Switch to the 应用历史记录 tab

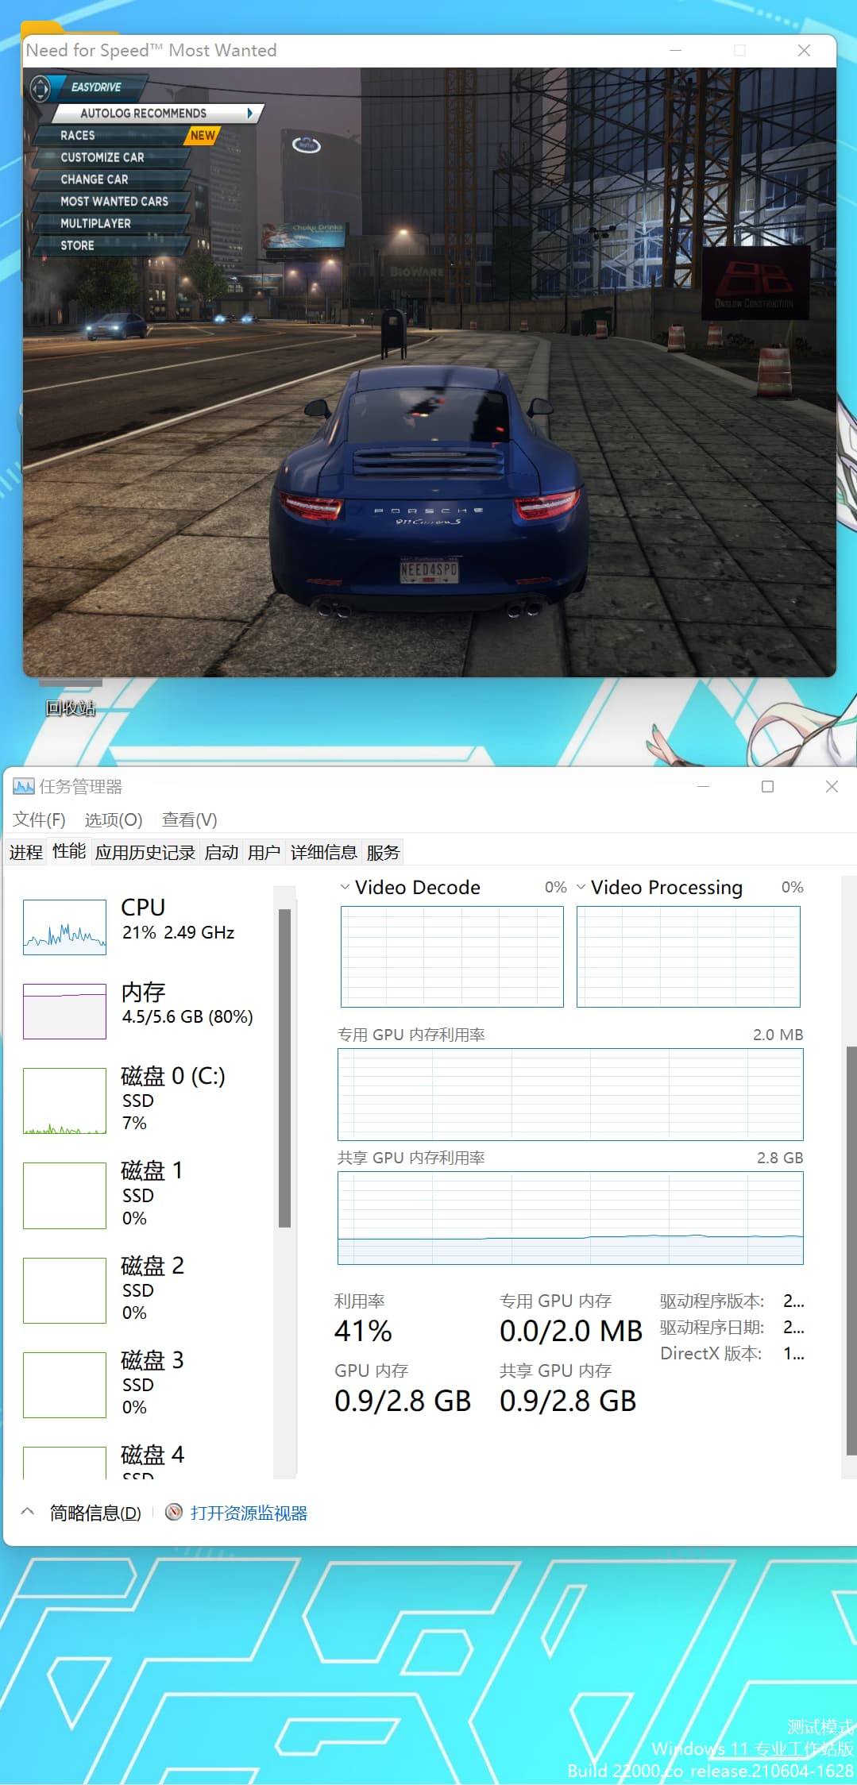(x=145, y=852)
